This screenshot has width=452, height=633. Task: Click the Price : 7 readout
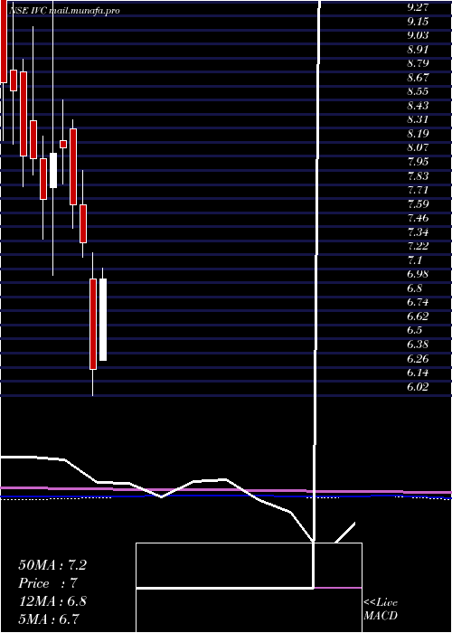click(48, 583)
